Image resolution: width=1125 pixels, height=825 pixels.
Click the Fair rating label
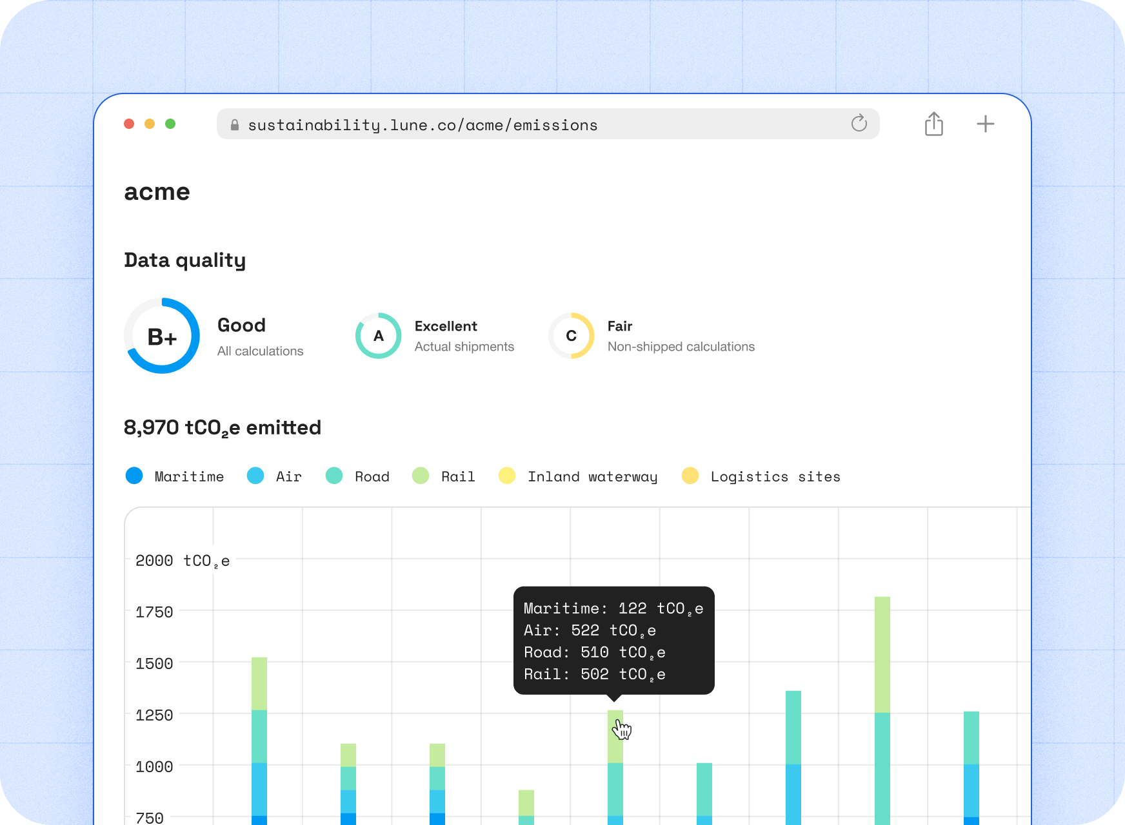[x=620, y=326]
